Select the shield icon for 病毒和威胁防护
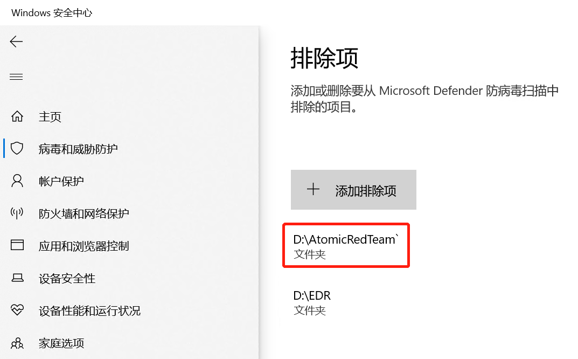The image size is (578, 359). [16, 148]
